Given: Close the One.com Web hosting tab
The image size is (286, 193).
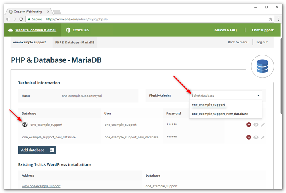Looking at the screenshot, I should pos(48,12).
